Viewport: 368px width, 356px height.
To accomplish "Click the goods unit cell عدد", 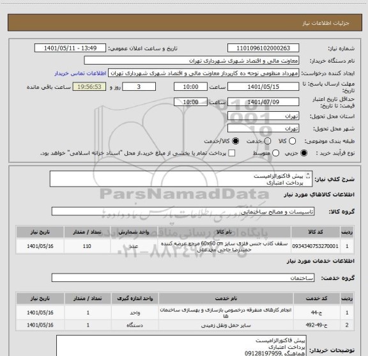I will point(134,246).
